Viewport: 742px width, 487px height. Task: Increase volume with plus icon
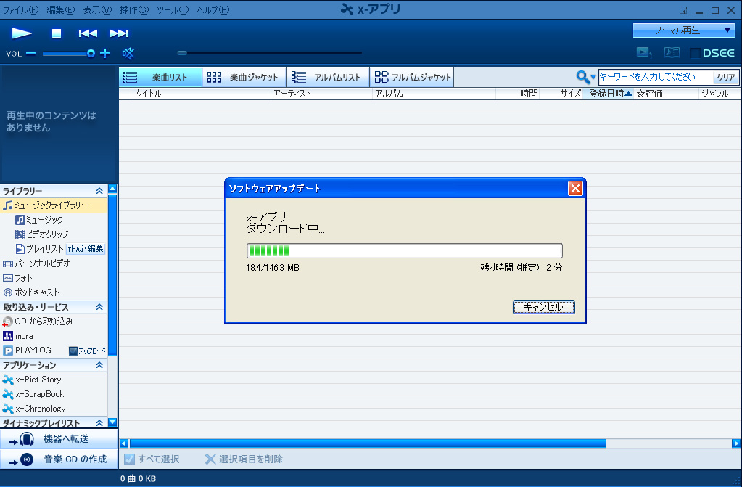pos(105,54)
